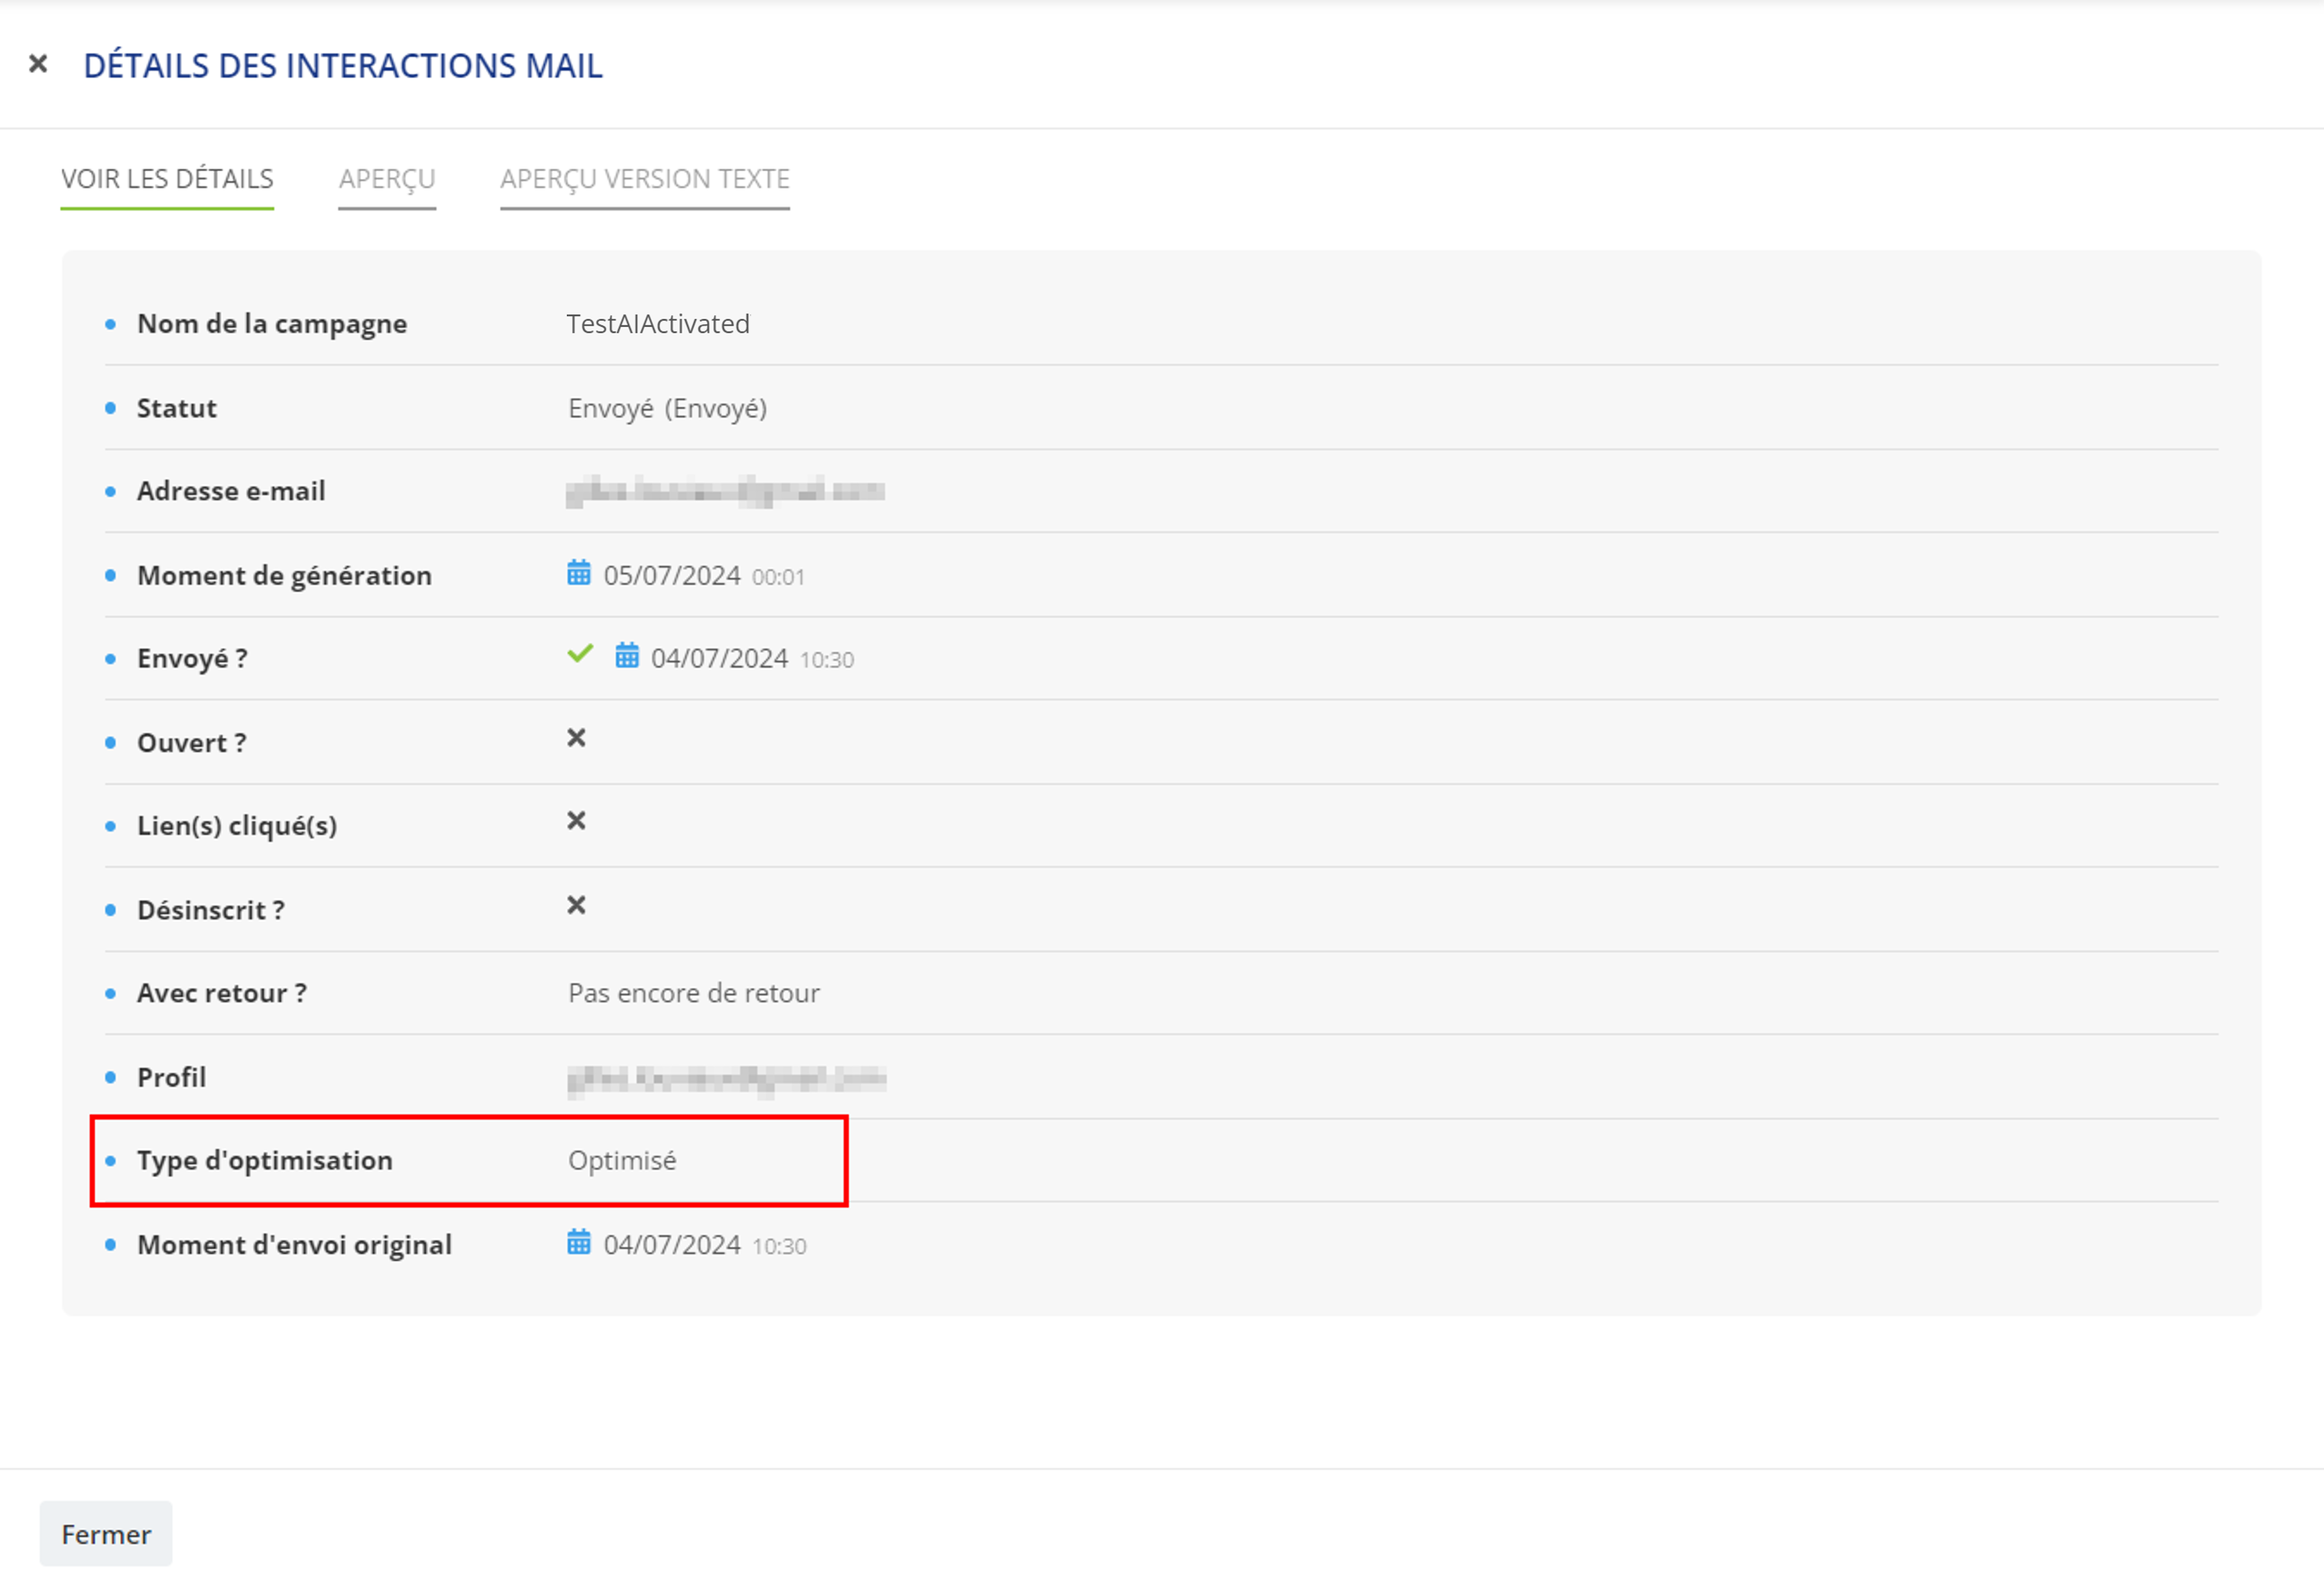Screen dimensions: 2324x1594
Task: Click the Lien(s) cliqué(s) label
Action: click(237, 826)
